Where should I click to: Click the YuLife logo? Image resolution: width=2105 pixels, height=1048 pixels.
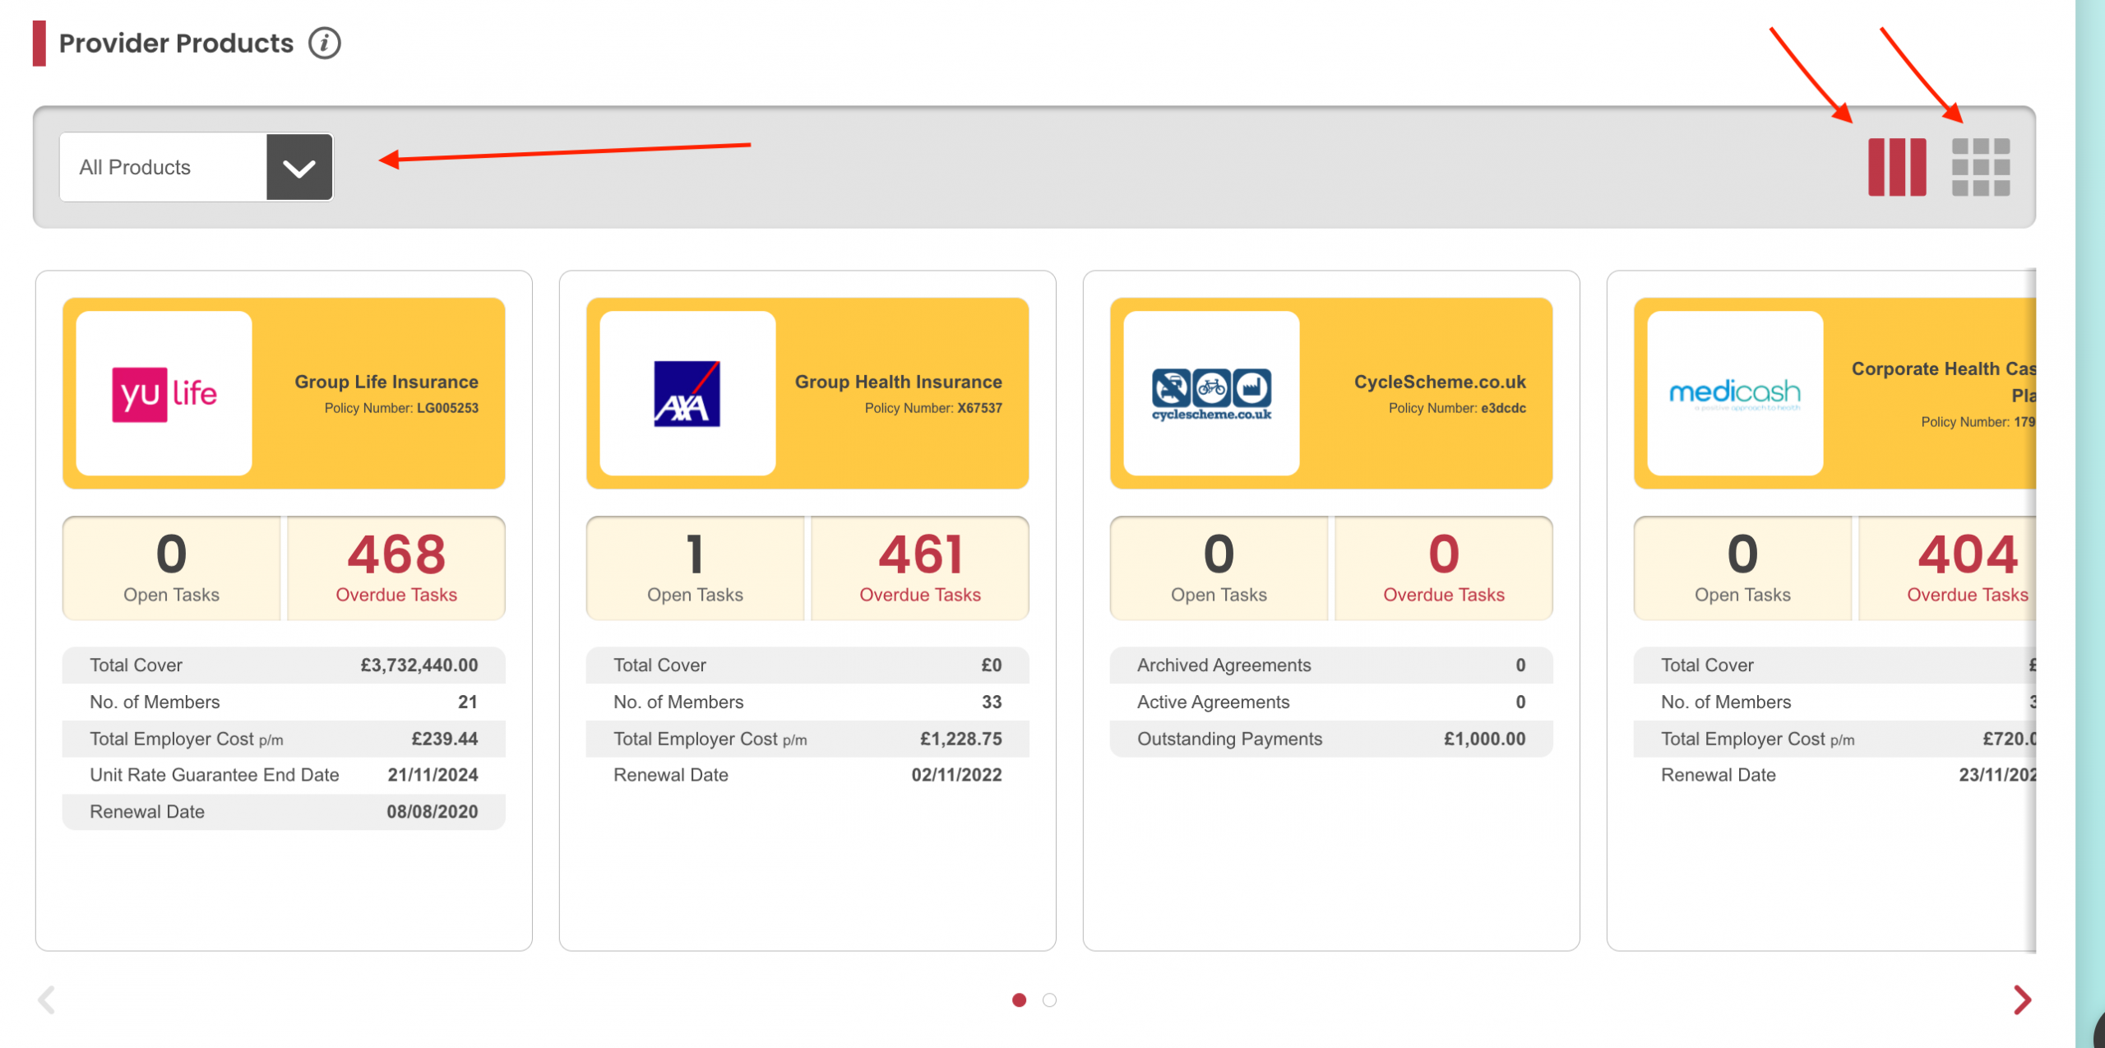[x=164, y=393]
